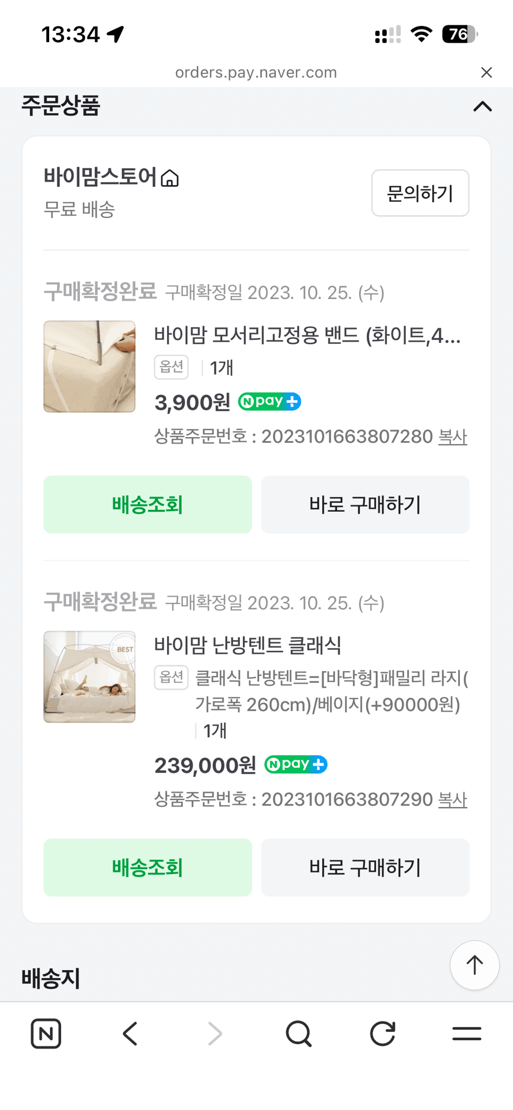This screenshot has height=1110, width=513.
Task: Tap 배송조회 for 모서리고정용 밴드
Action: click(147, 505)
